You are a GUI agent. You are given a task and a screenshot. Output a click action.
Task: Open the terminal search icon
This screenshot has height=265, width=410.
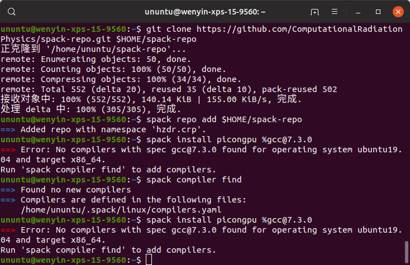[12, 12]
